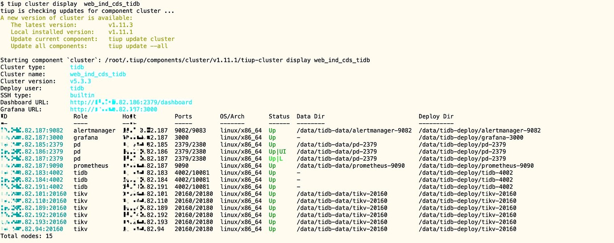The height and width of the screenshot is (243, 614).
Task: Click the prometheus role cell
Action: 91,166
